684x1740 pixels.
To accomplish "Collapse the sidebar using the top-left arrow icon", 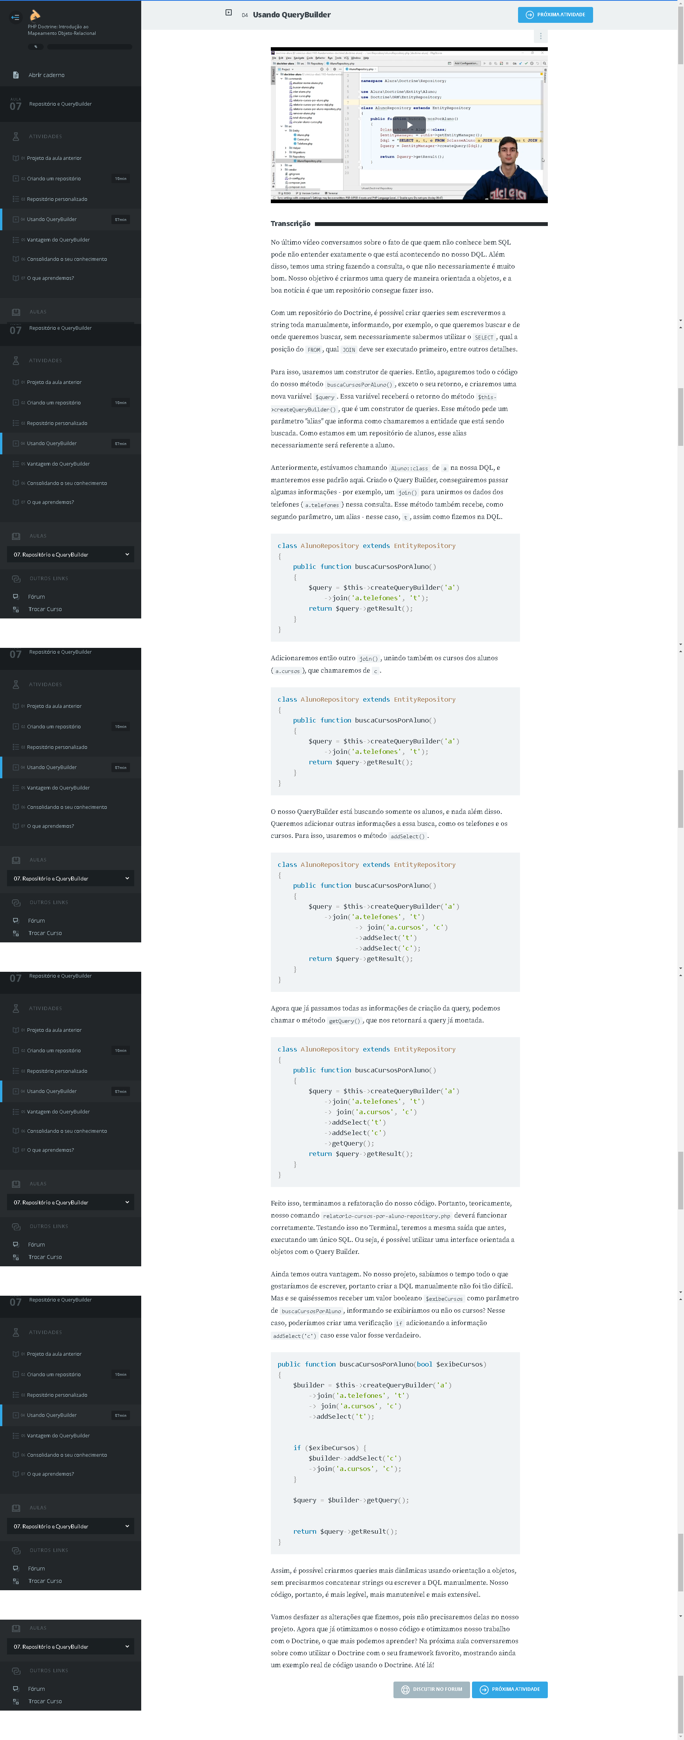I will 15,17.
